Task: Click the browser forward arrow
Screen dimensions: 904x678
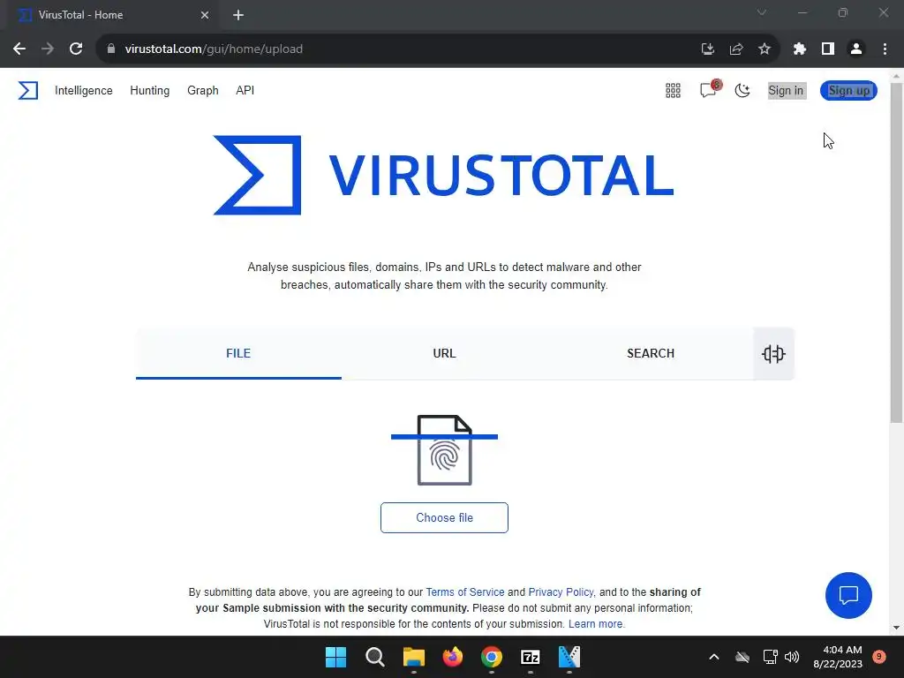Action: point(48,49)
